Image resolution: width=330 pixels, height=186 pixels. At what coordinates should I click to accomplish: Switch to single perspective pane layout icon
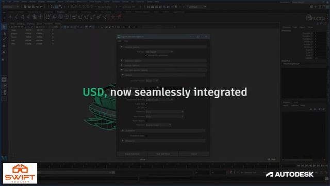(4, 80)
